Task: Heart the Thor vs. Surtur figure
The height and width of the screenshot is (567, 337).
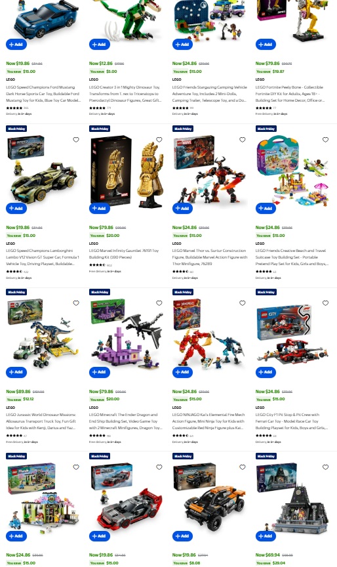Action: (x=243, y=140)
